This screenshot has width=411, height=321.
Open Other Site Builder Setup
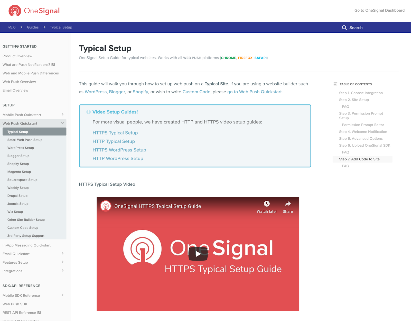[26, 219]
